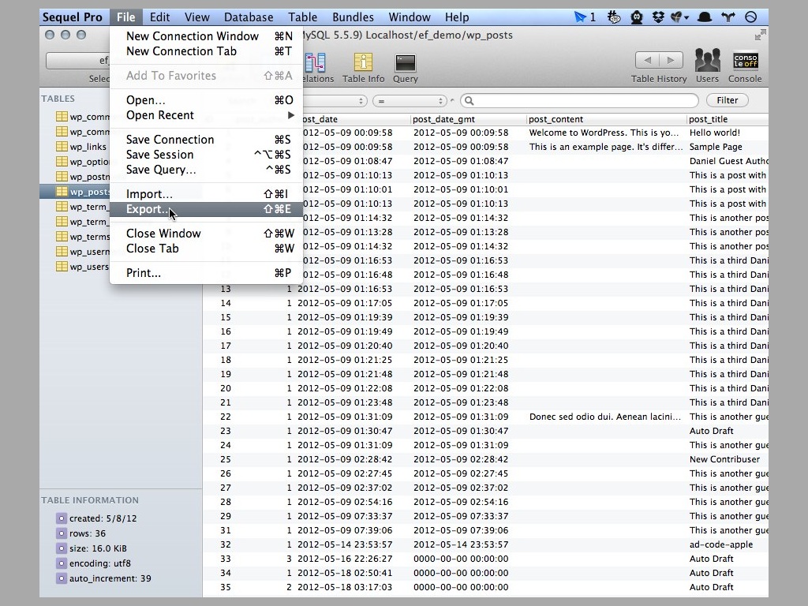Open the filter operator dropdown showing =
Viewport: 808px width, 606px height.
tap(410, 101)
